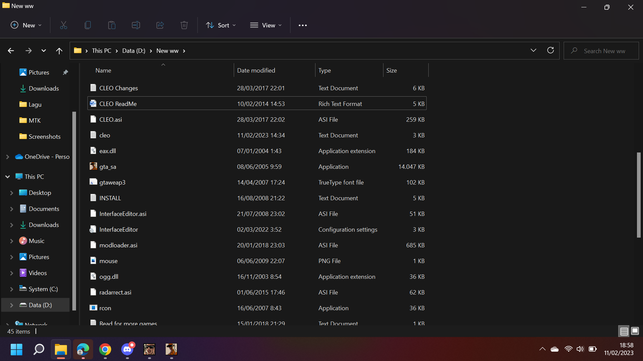
Task: Open Discord from taskbar
Action: point(128,349)
